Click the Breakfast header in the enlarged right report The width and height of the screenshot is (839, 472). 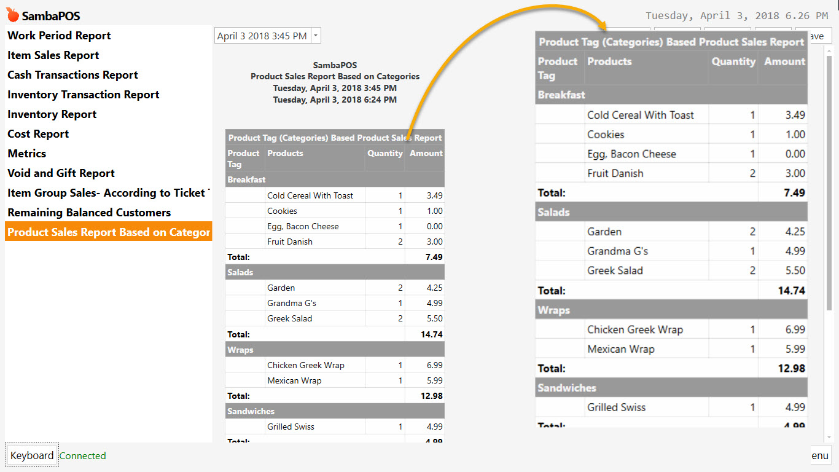coord(671,95)
